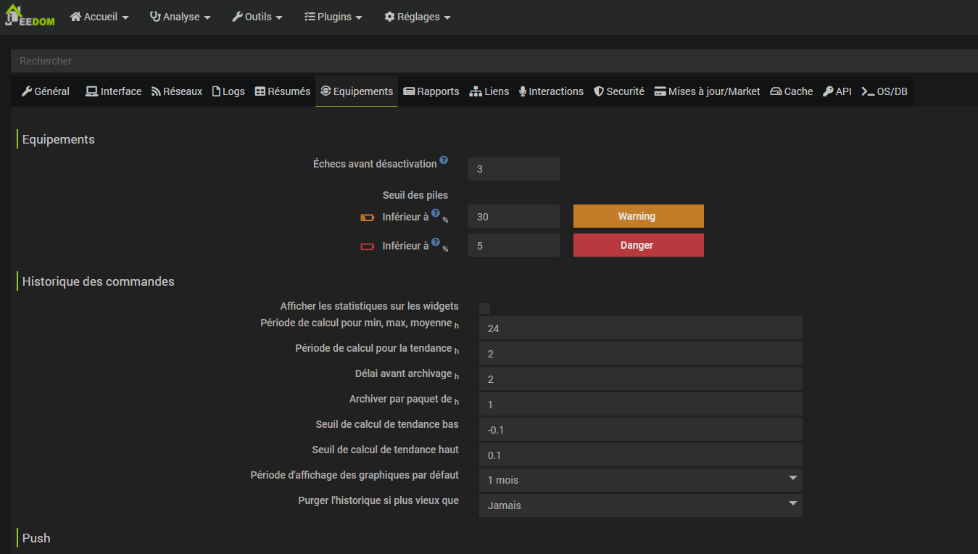Switch to the Réseaux tab
Viewport: 978px width, 554px height.
176,91
